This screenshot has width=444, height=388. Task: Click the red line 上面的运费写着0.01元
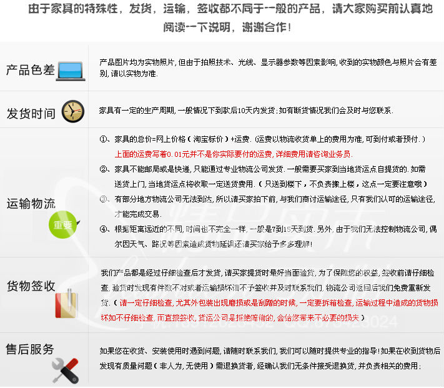click(x=234, y=154)
